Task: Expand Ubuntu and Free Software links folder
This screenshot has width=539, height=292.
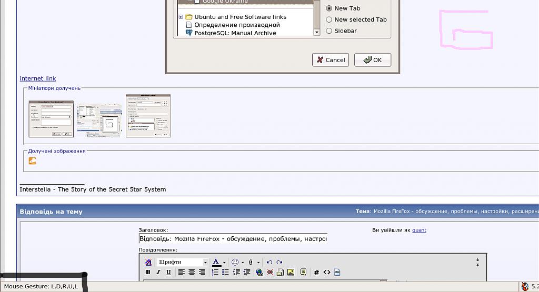Action: (x=181, y=17)
